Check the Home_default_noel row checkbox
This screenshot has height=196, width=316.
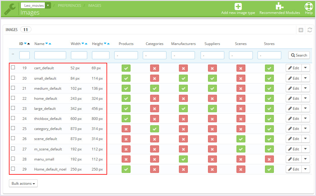(x=13, y=169)
